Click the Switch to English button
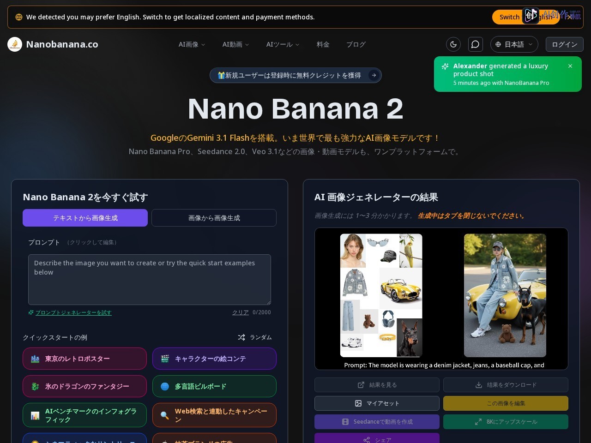Image resolution: width=591 pixels, height=443 pixels. pyautogui.click(x=526, y=17)
